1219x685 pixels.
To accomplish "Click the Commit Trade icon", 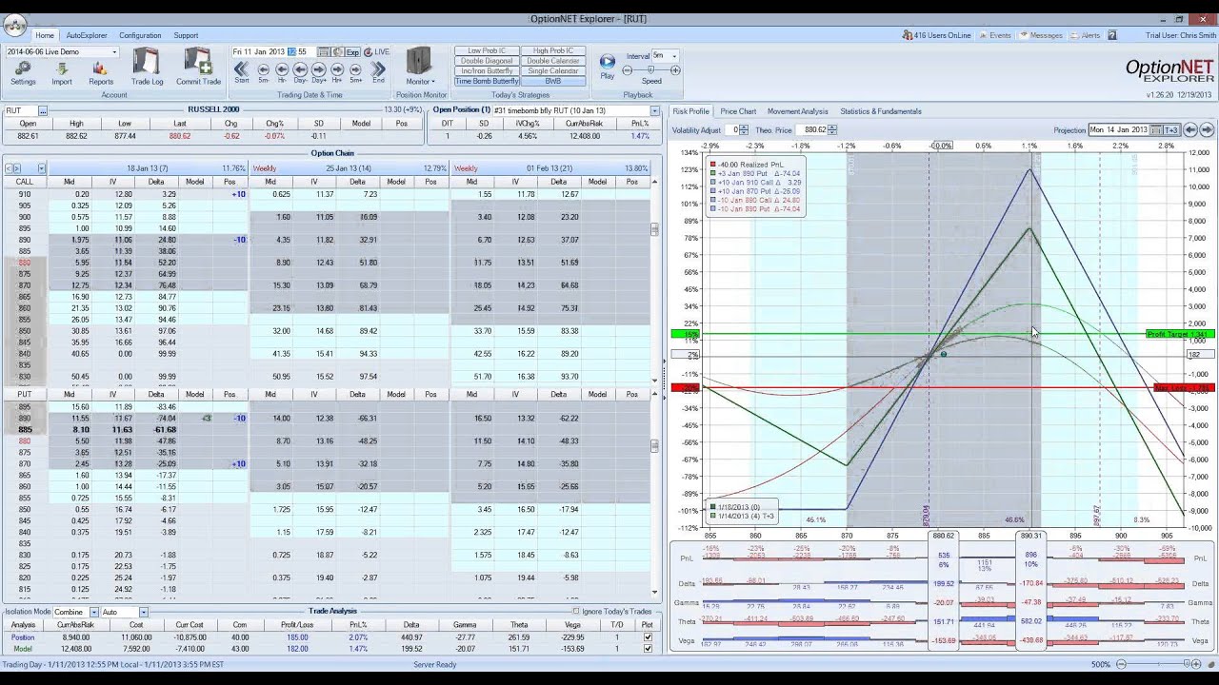I will pos(198,67).
